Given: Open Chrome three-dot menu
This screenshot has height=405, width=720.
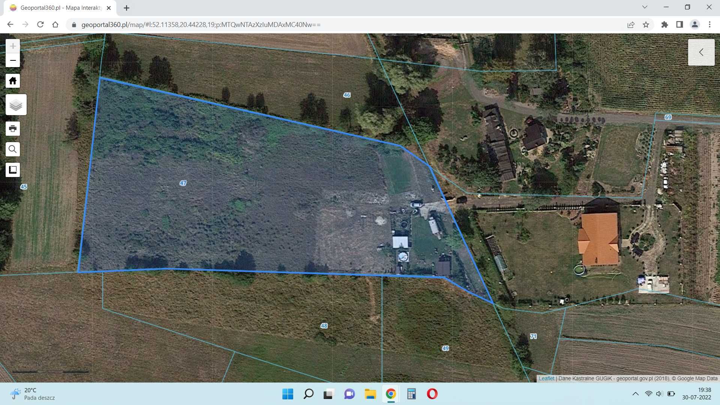Looking at the screenshot, I should 709,25.
